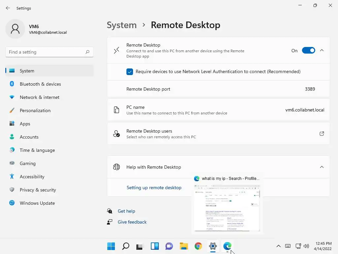Open Setting up remote desktop link
The width and height of the screenshot is (338, 254).
click(154, 188)
